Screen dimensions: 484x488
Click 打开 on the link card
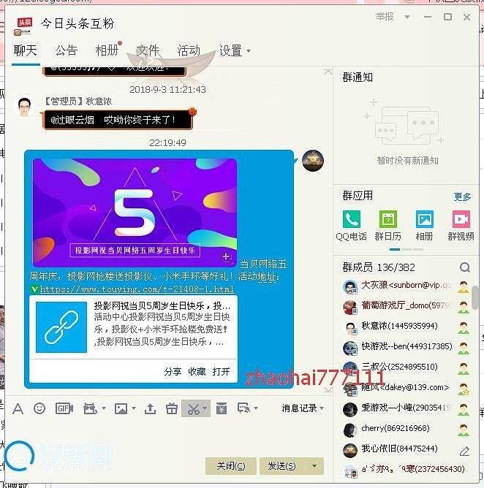click(x=221, y=371)
